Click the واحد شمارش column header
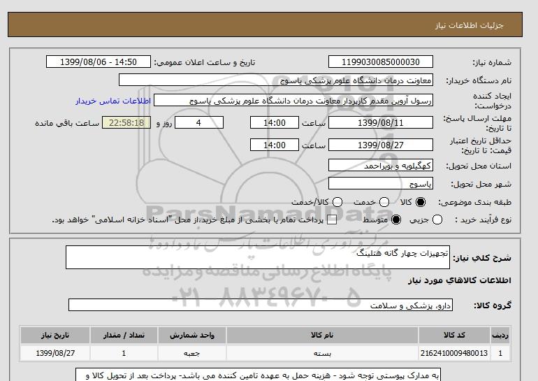The image size is (538, 381). pyautogui.click(x=192, y=335)
